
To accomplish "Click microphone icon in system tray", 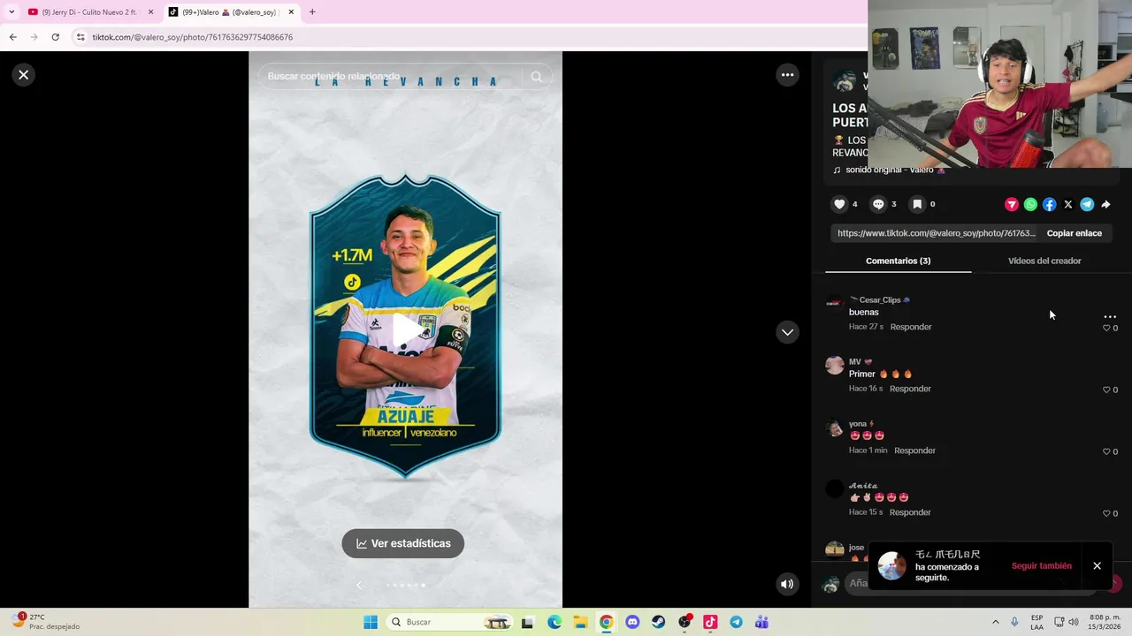I will (1014, 622).
